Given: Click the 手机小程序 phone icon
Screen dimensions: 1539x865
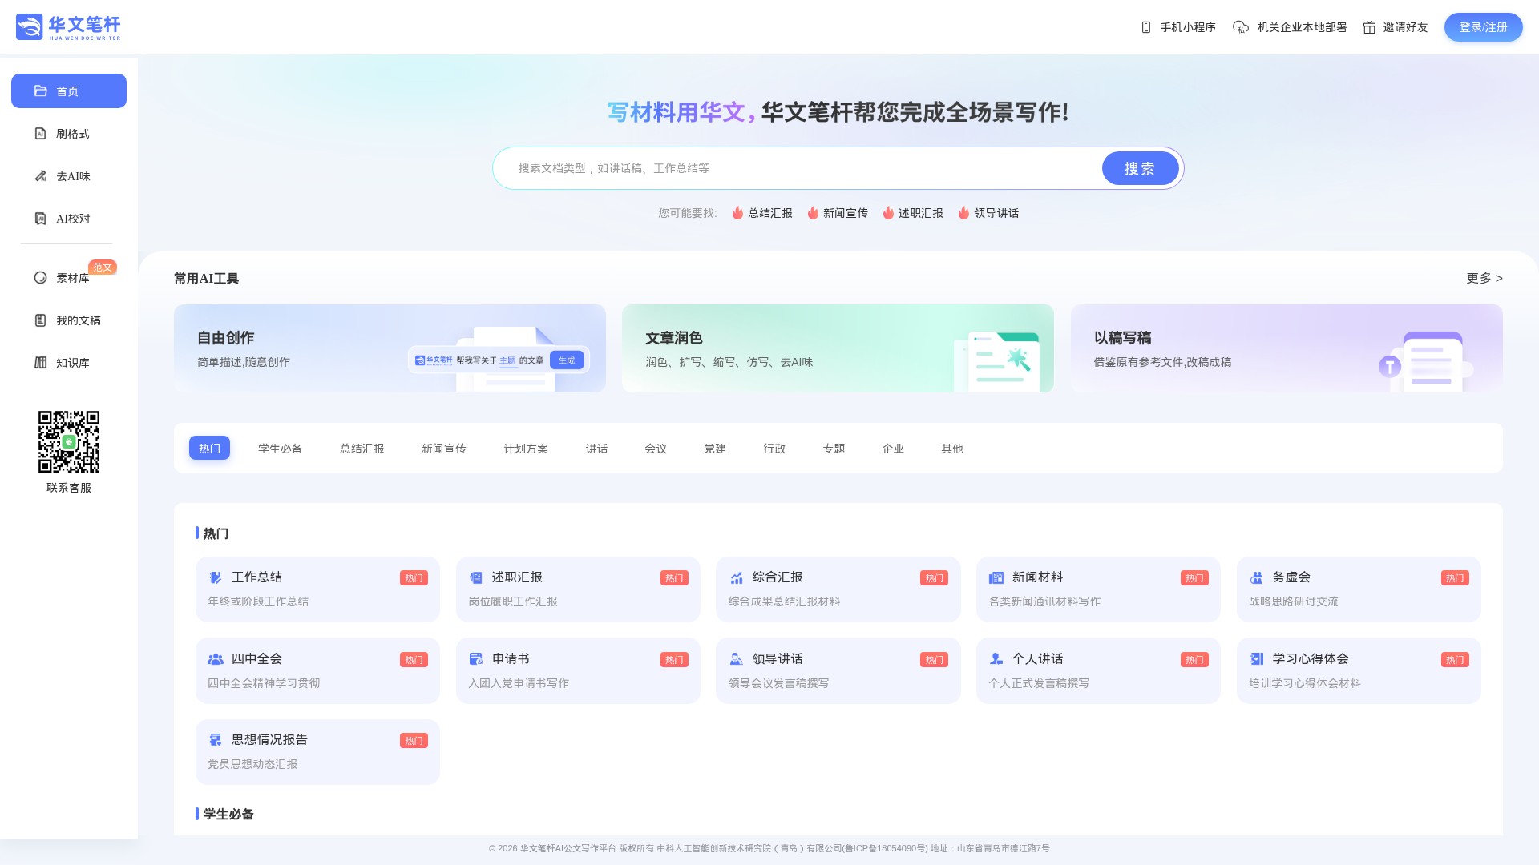Looking at the screenshot, I should 1145,27.
